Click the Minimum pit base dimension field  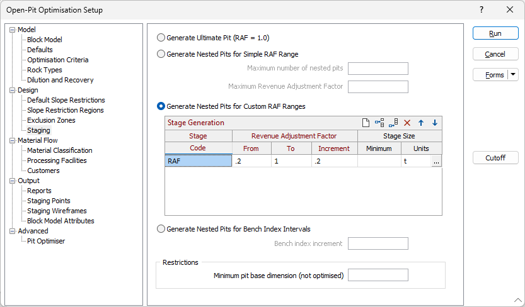378,275
